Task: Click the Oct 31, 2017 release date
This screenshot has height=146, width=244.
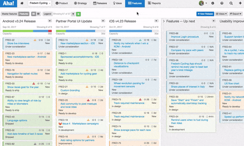Action: (116, 27)
